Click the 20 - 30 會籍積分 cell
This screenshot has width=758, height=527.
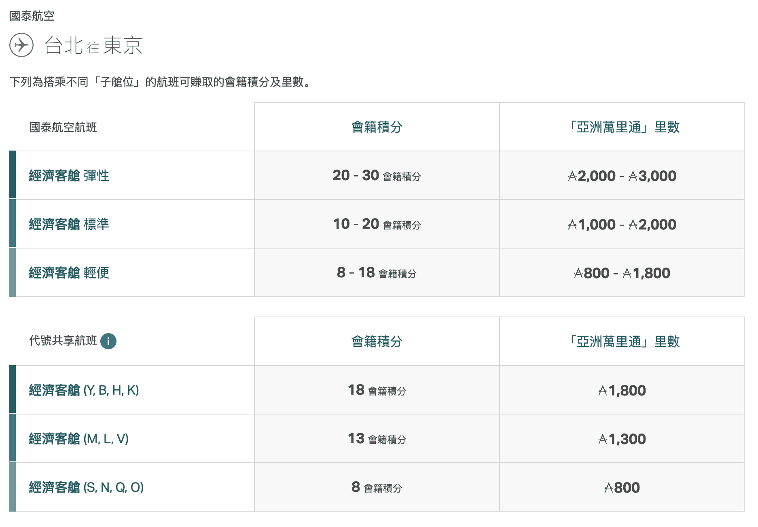point(377,176)
